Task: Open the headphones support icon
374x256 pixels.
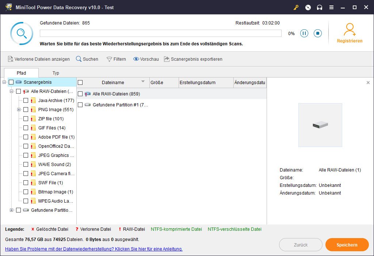Action: (x=320, y=7)
